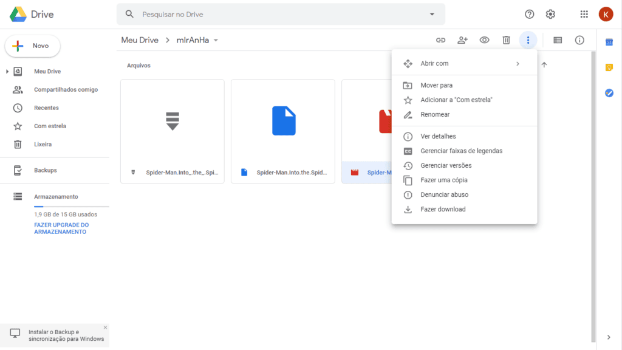Click Instalar o Backup e sincronização para Windows
This screenshot has height=350, width=622.
tap(66, 335)
